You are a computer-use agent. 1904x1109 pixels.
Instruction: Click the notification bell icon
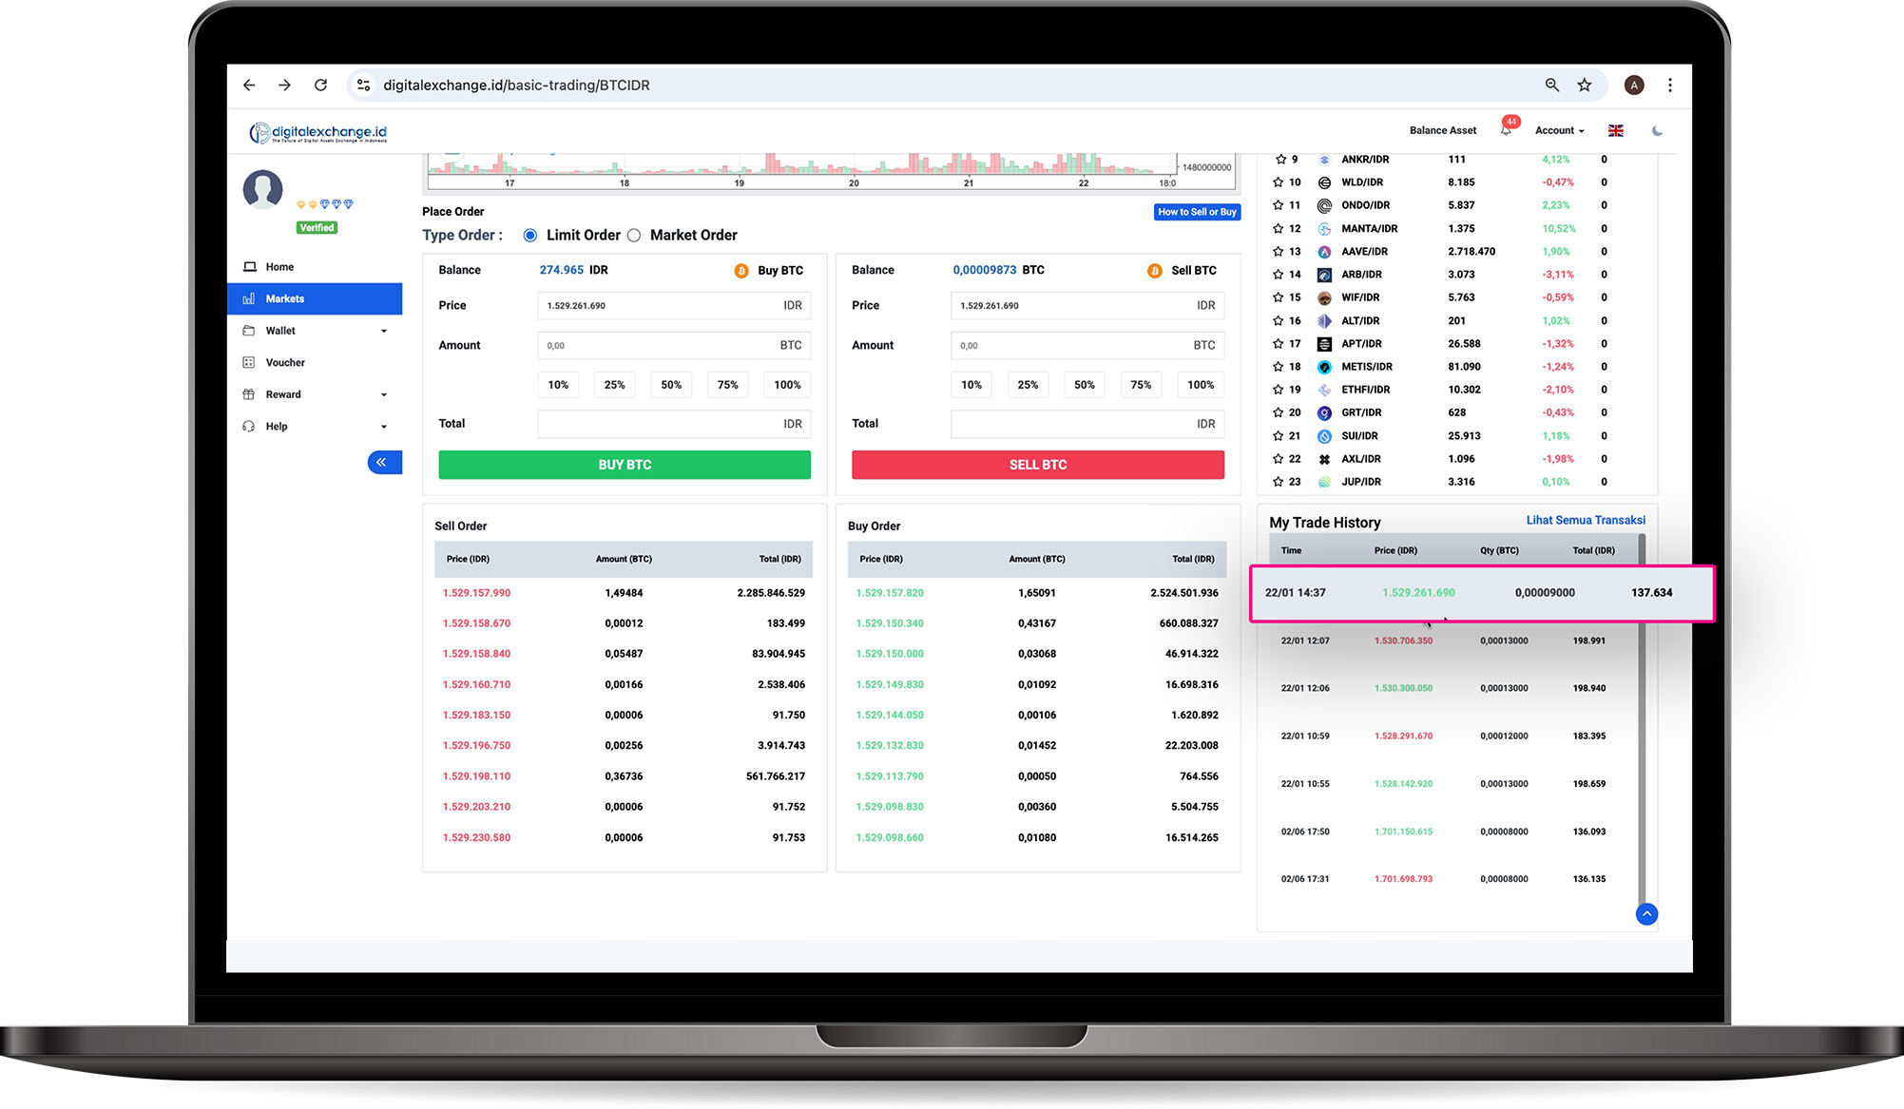1506,130
